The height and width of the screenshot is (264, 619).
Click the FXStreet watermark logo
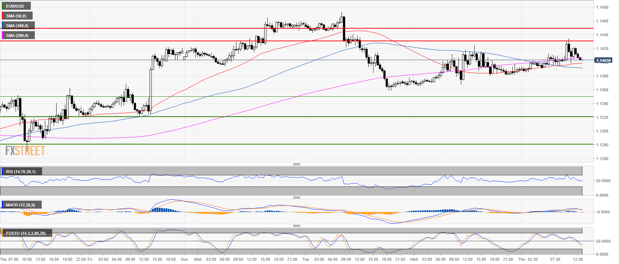click(25, 150)
